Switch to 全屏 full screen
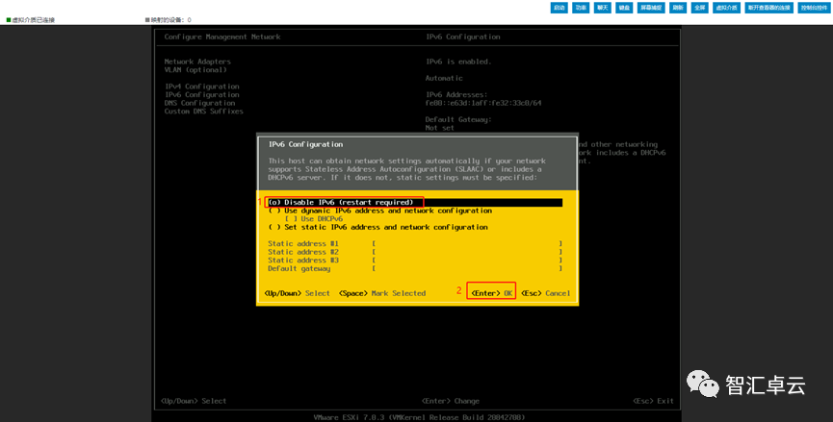Viewport: 833px width, 422px height. point(700,8)
